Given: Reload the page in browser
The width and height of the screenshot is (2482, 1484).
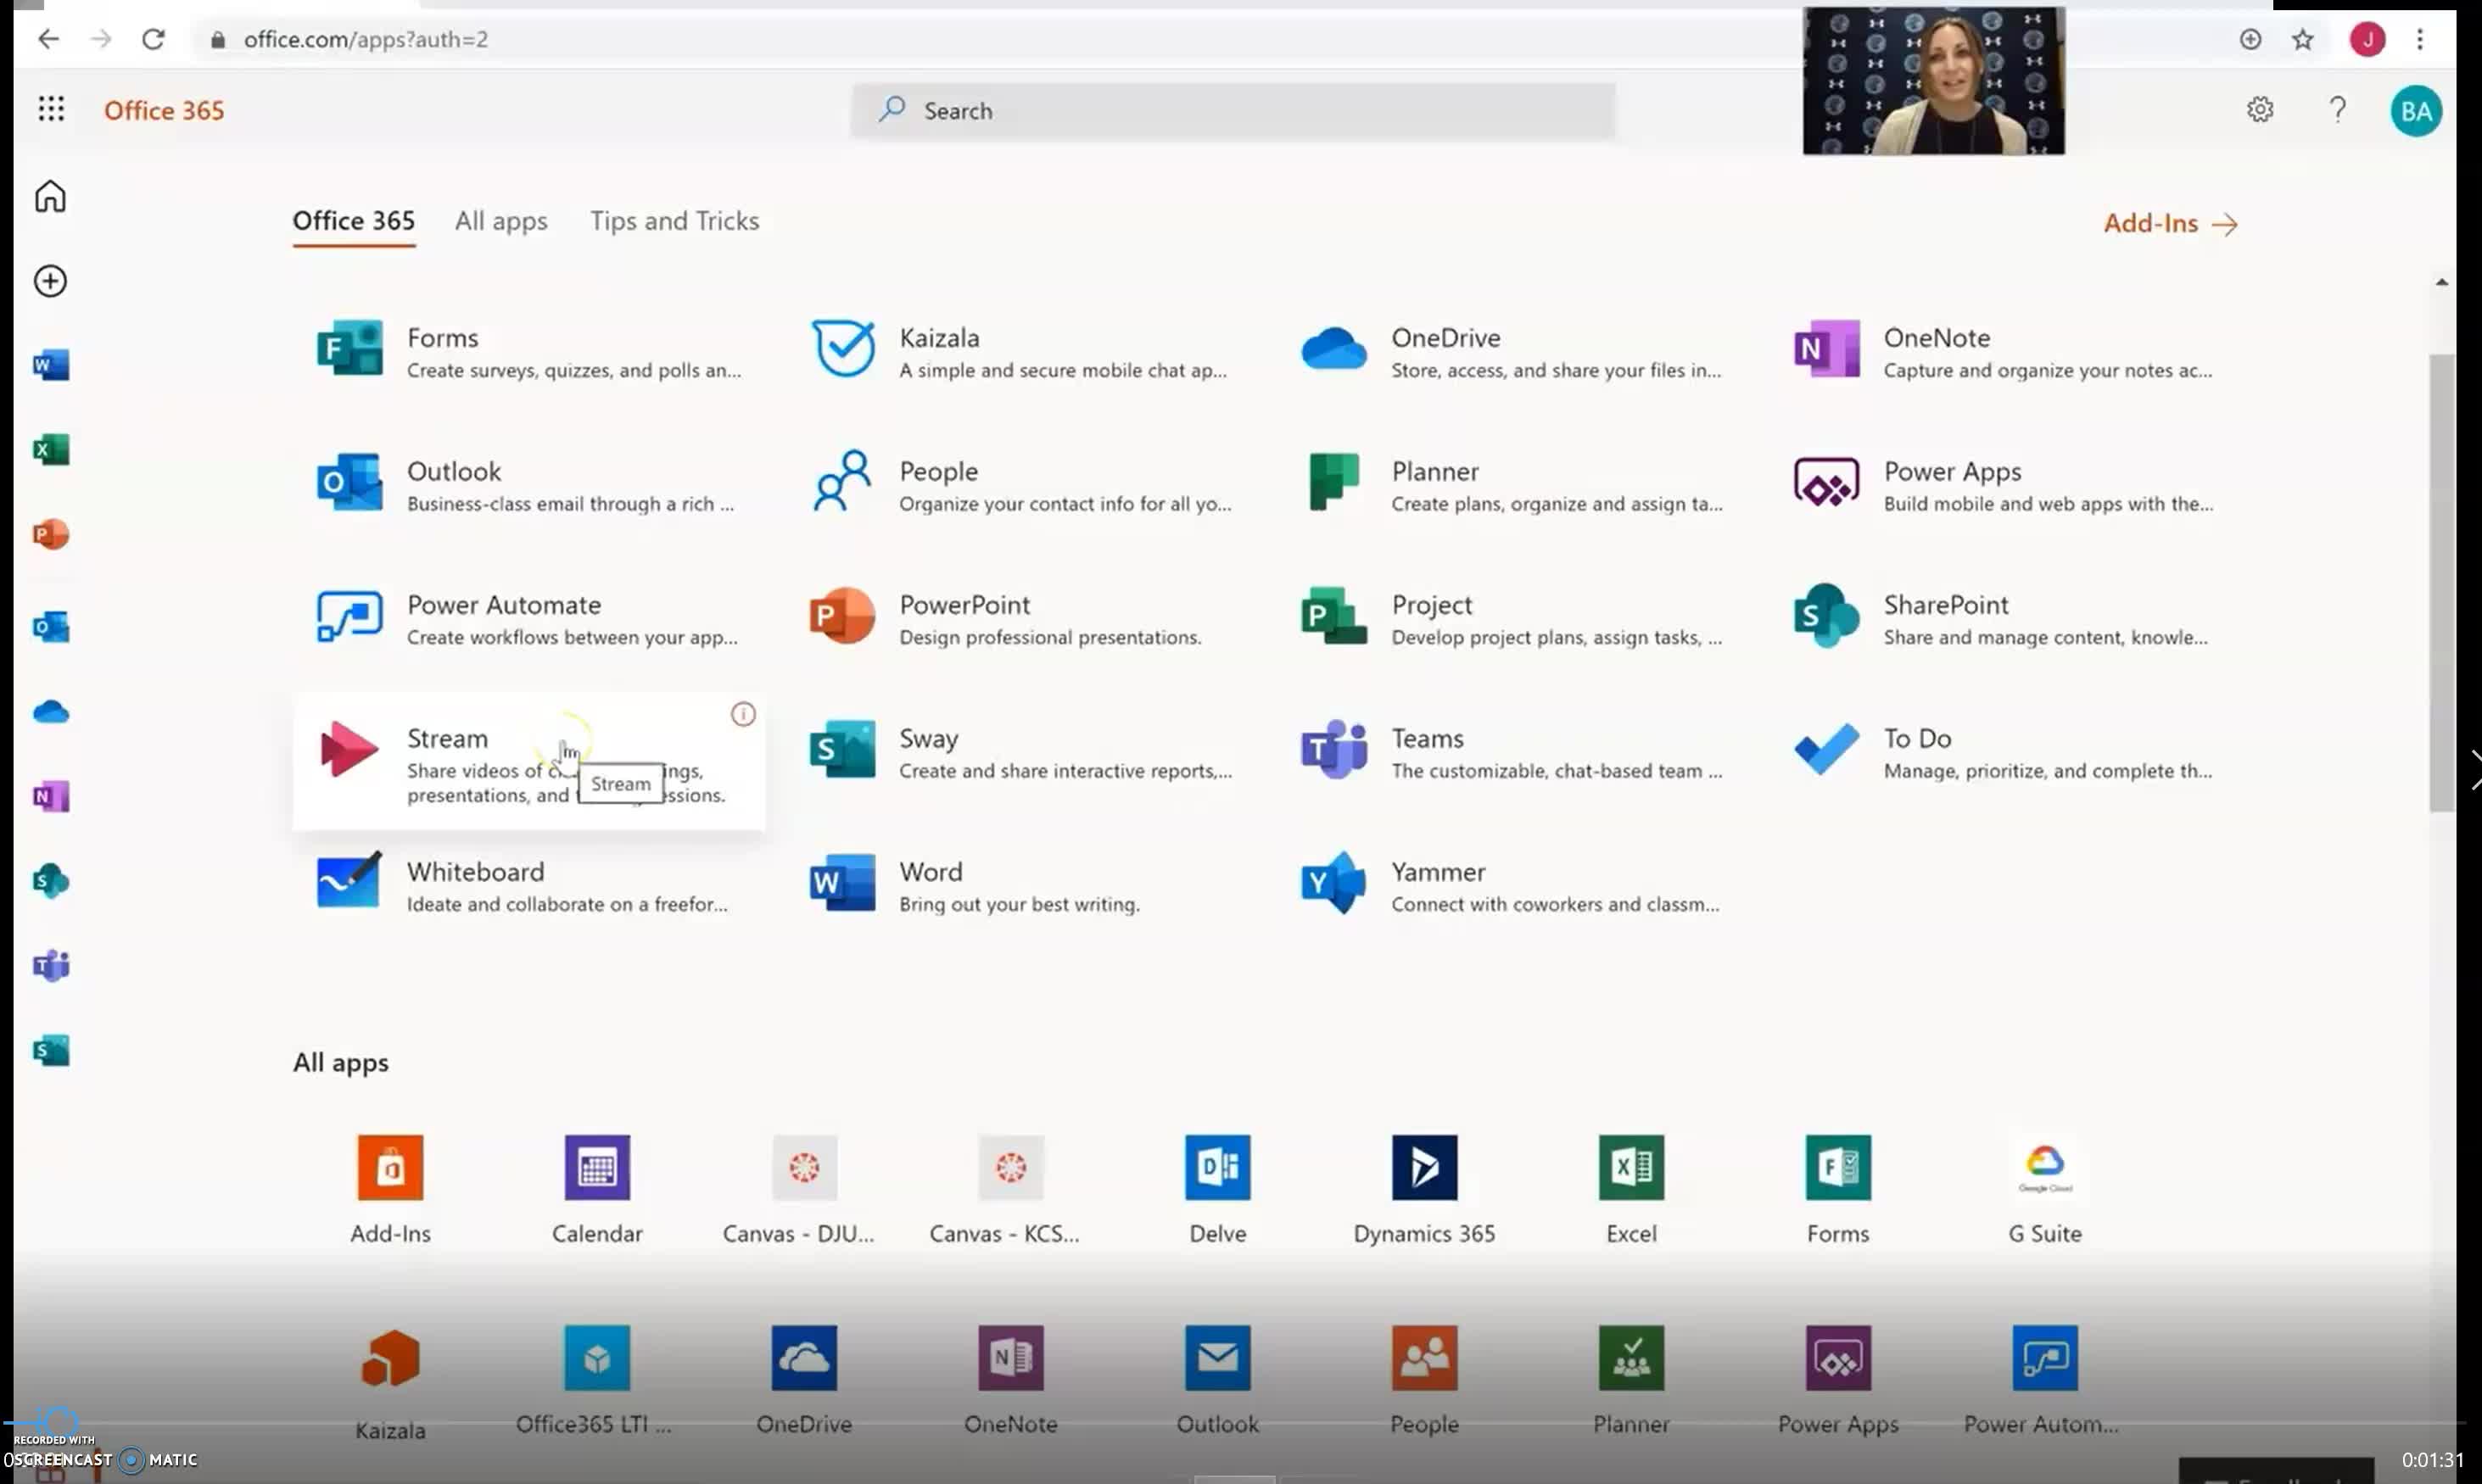Looking at the screenshot, I should [153, 39].
